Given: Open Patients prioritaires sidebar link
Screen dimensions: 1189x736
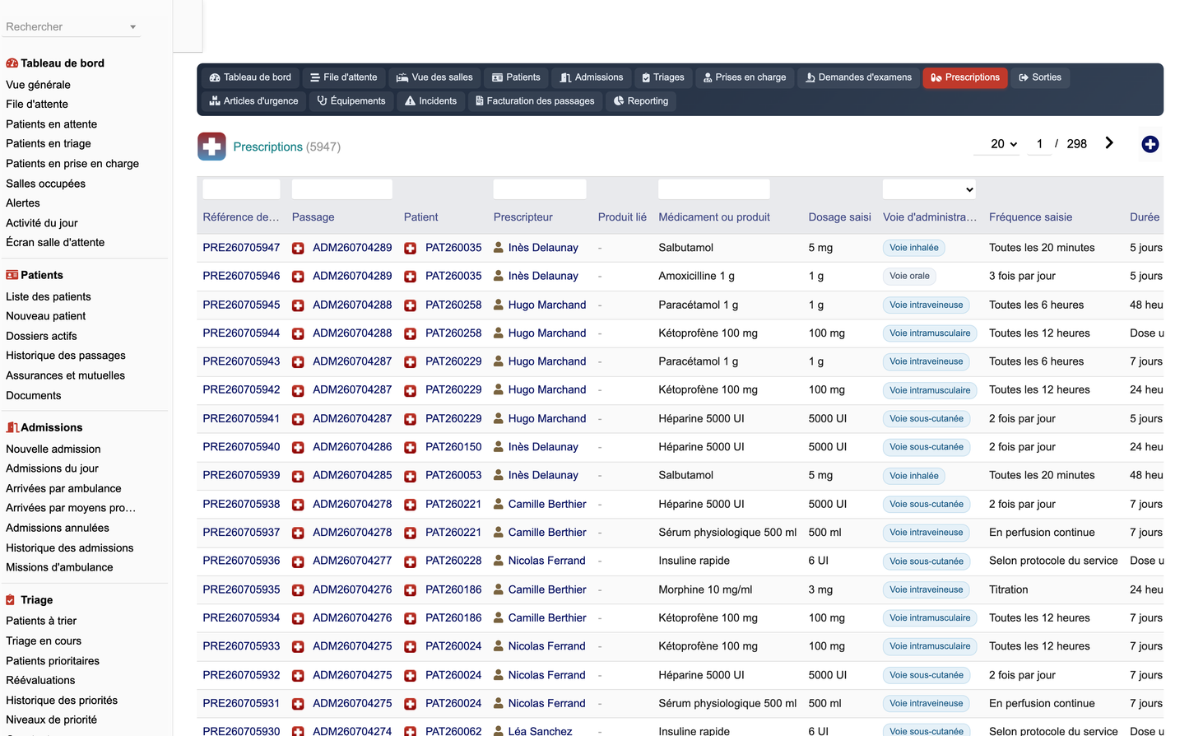Looking at the screenshot, I should click(x=52, y=661).
